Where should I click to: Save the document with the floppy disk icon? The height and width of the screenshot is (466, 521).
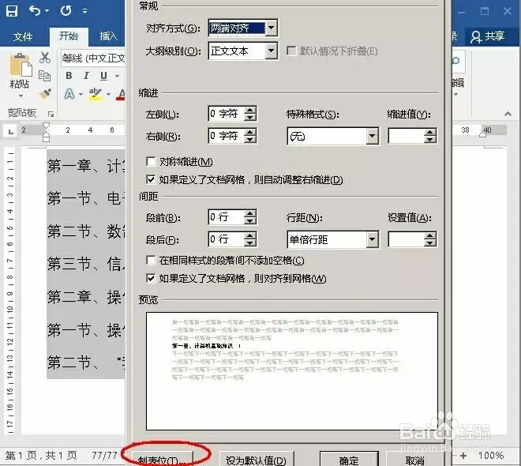(12, 11)
